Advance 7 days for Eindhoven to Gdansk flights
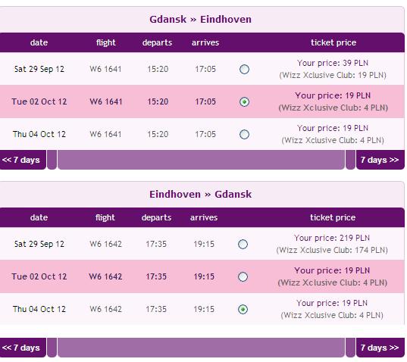 tap(380, 348)
